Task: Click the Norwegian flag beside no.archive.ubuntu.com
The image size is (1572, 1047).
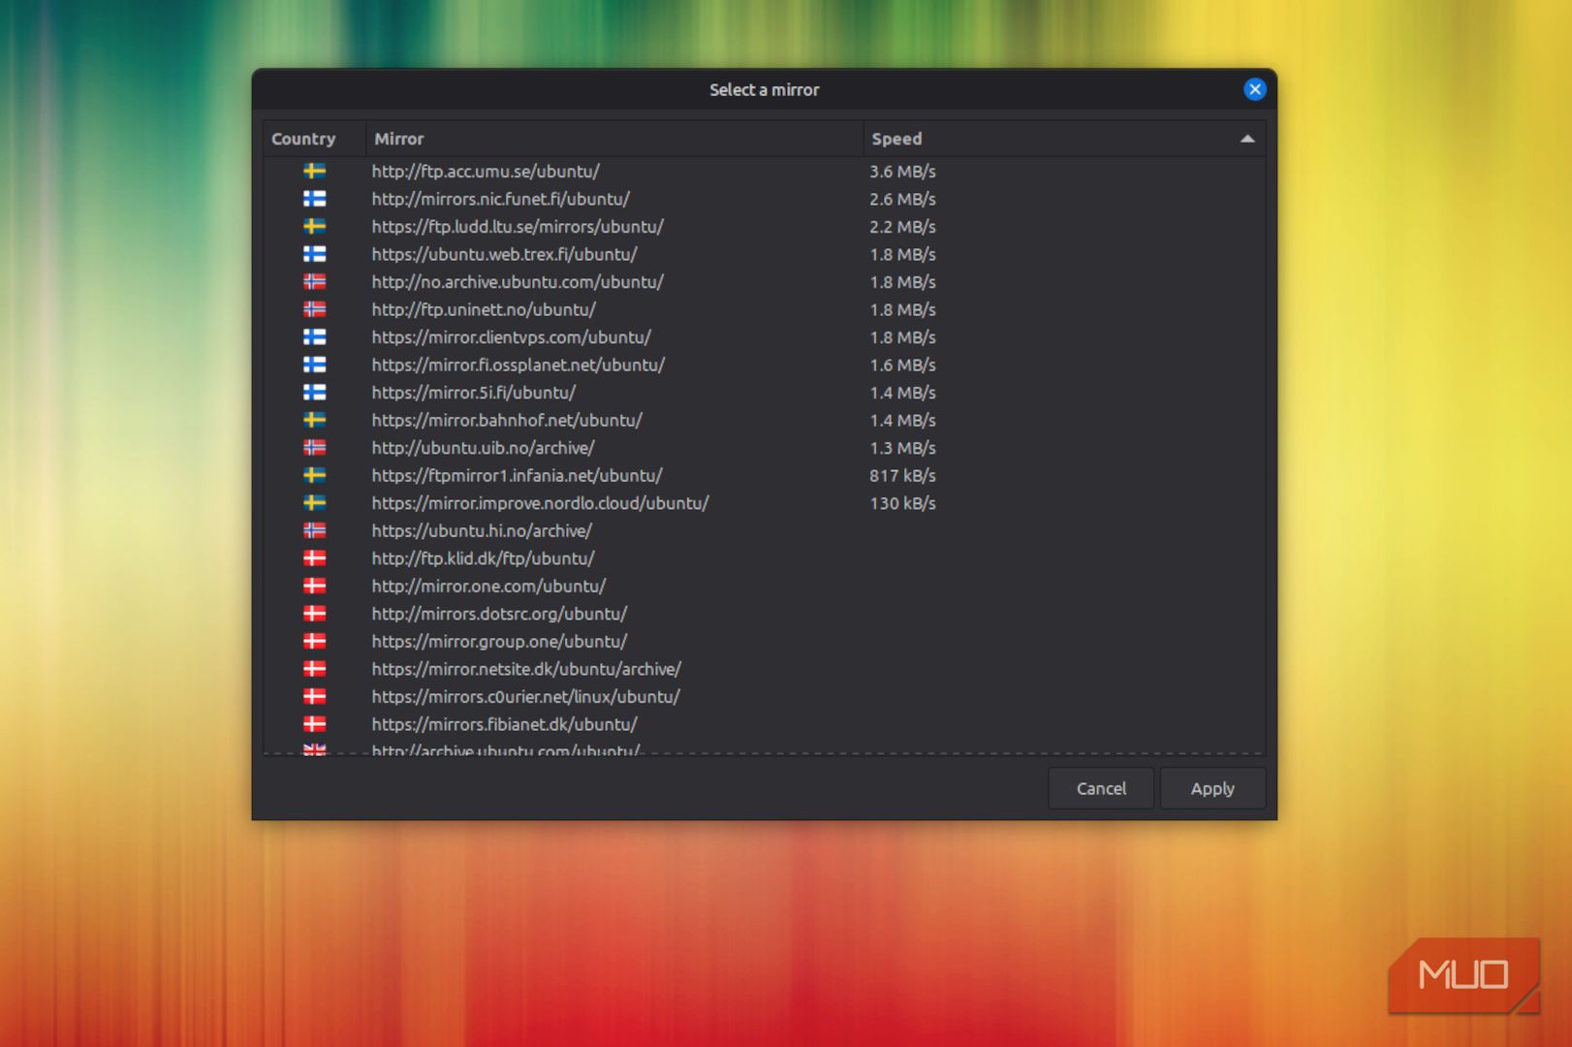Action: click(314, 282)
